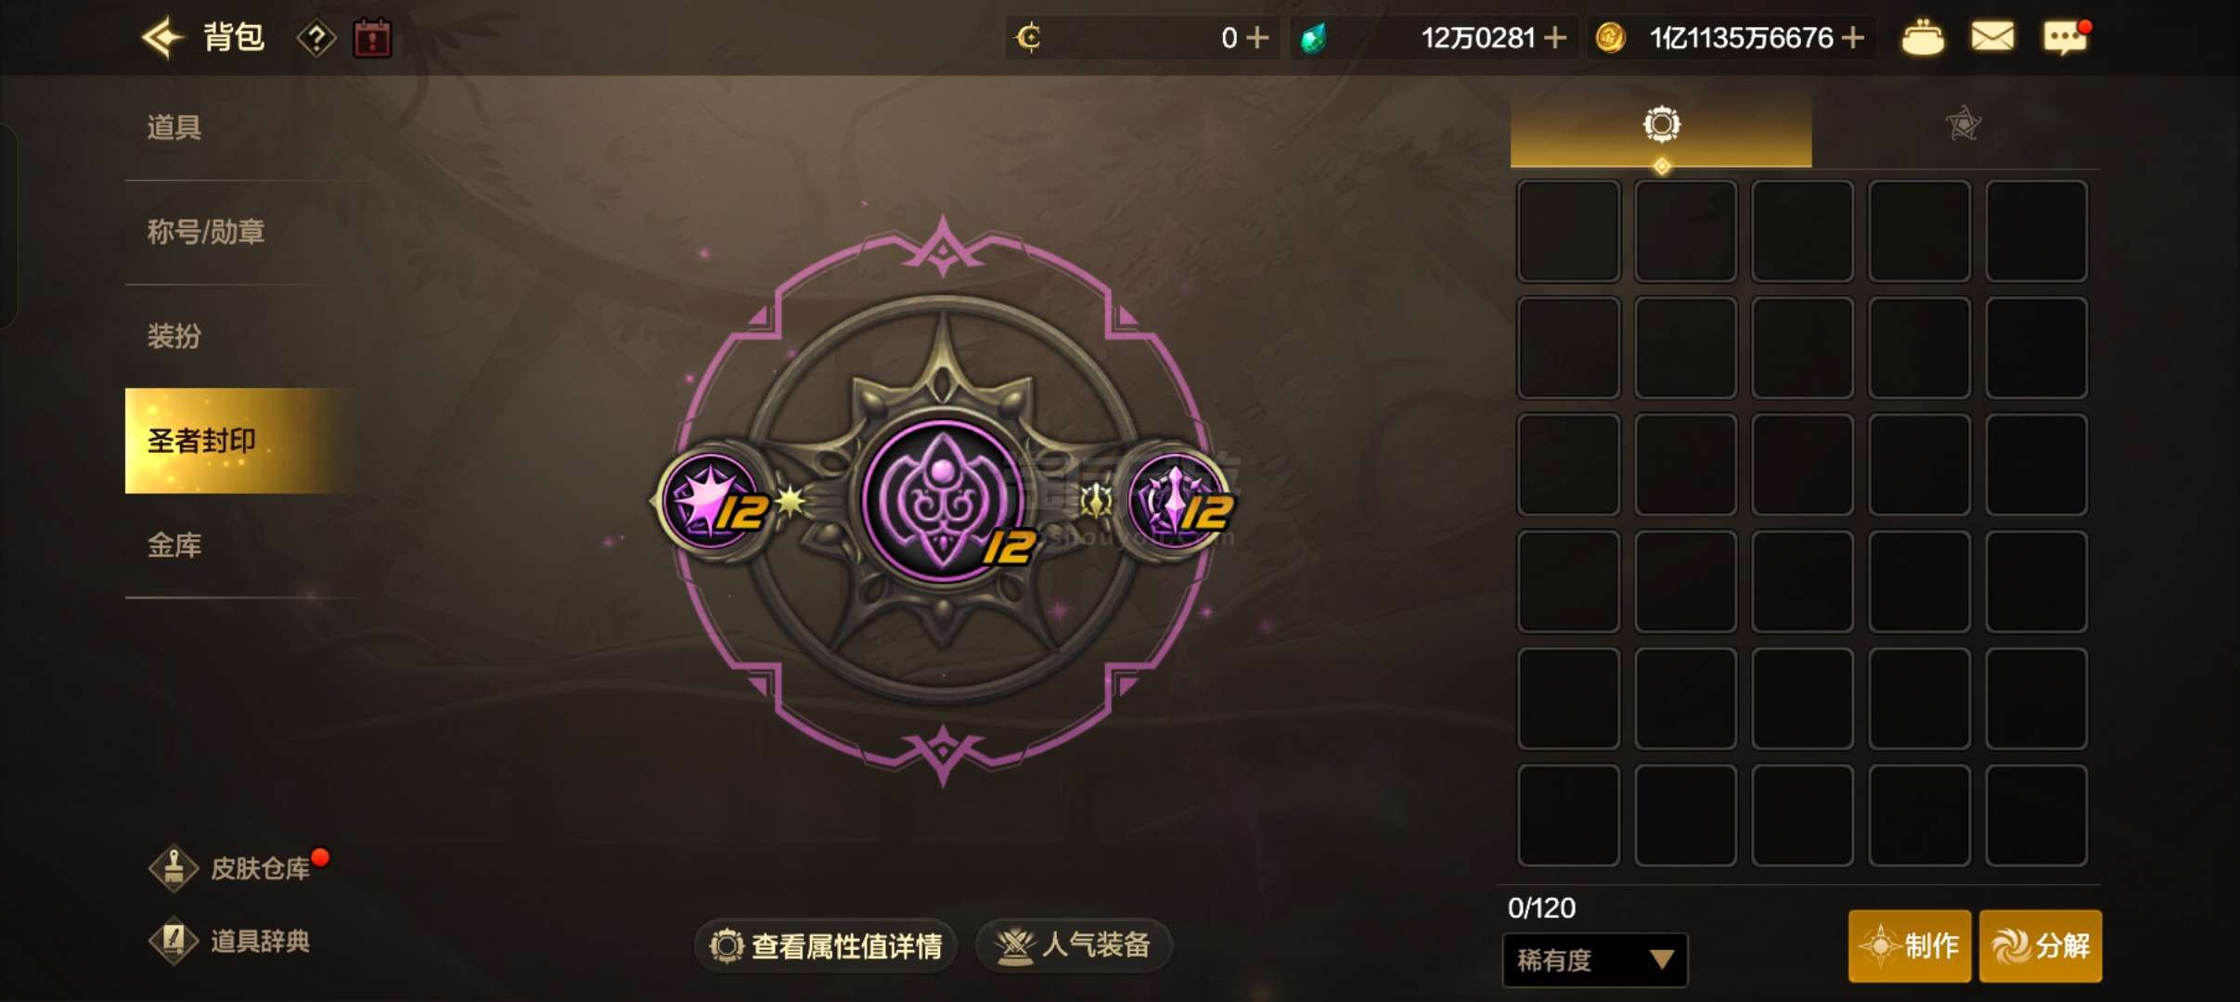Select the center purple level 12 seal

944,501
